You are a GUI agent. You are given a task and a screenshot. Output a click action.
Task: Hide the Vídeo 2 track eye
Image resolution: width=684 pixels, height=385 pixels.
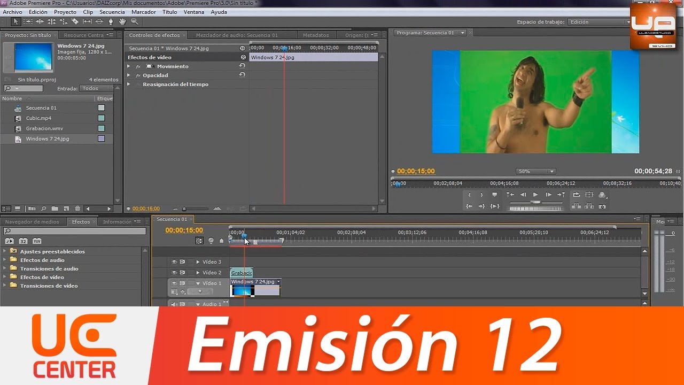[174, 273]
